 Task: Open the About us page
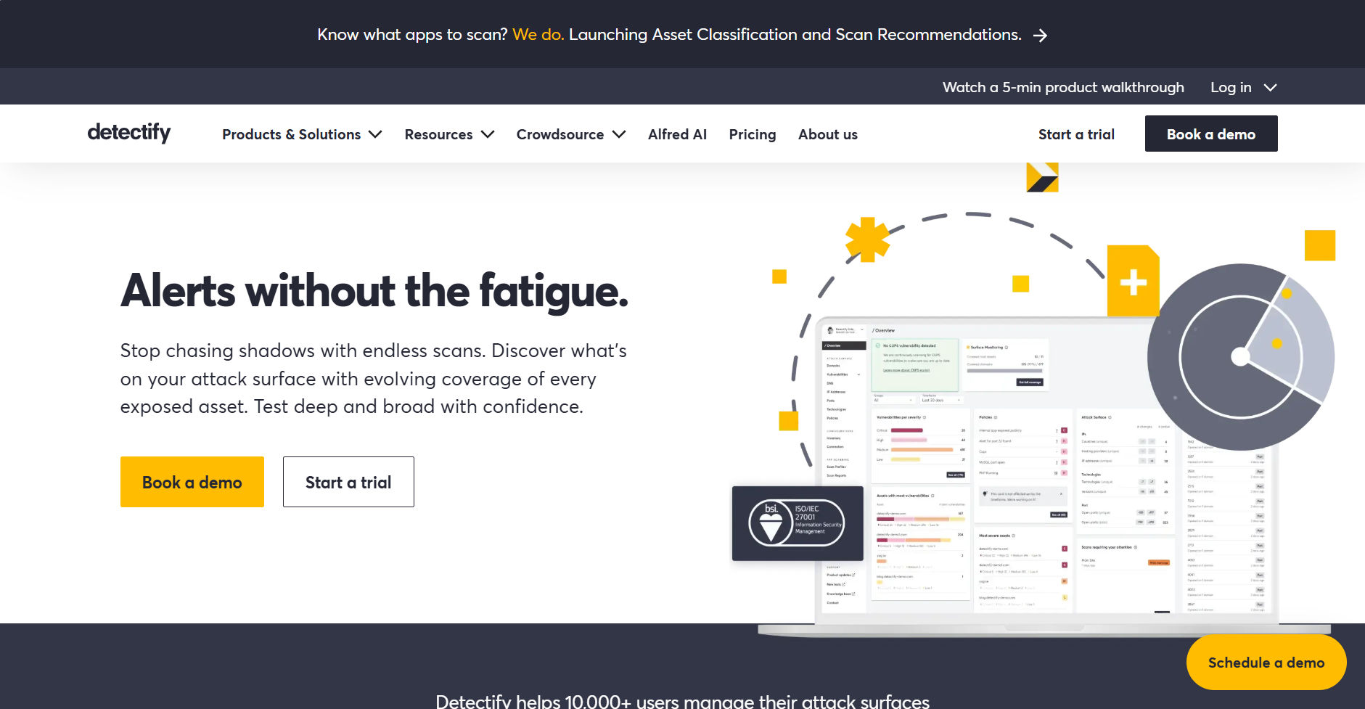(828, 134)
